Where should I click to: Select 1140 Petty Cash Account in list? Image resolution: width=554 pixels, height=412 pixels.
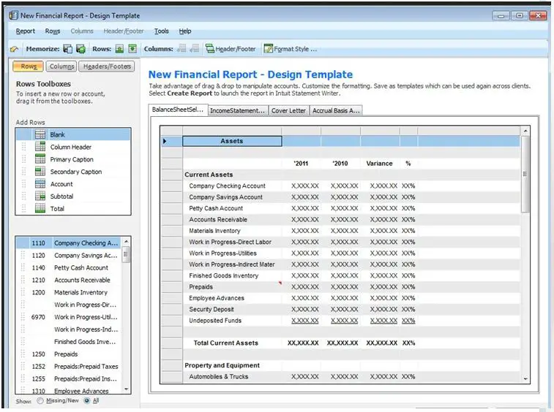point(69,268)
